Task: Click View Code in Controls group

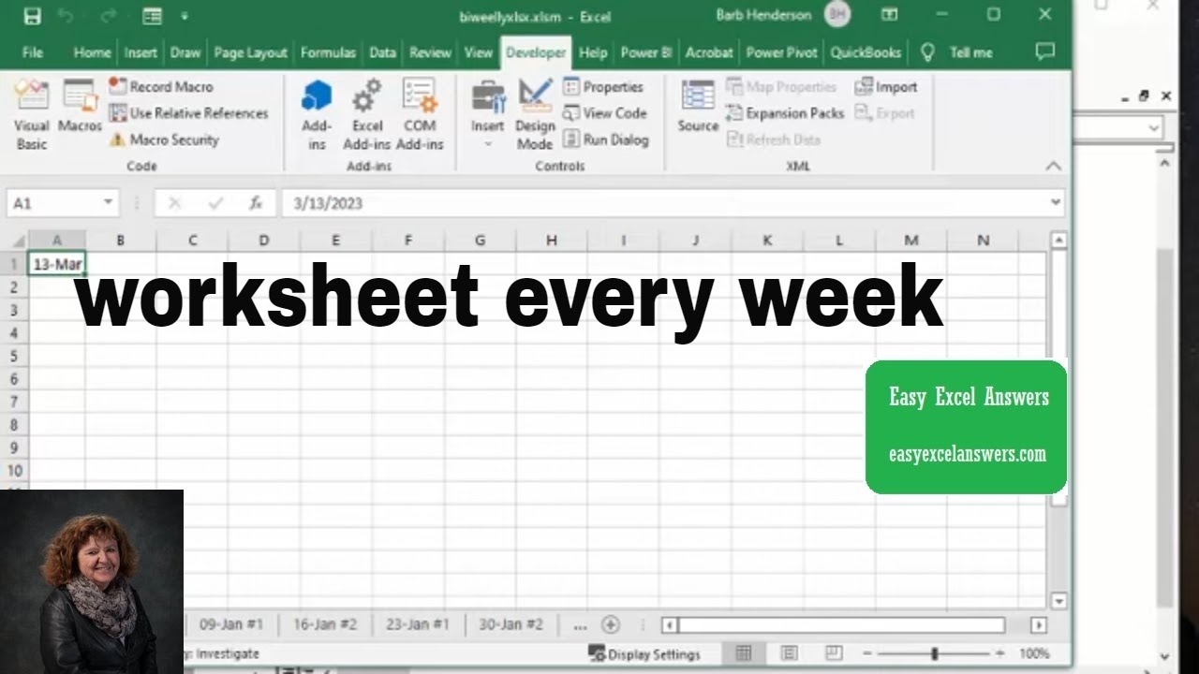Action: coord(605,113)
